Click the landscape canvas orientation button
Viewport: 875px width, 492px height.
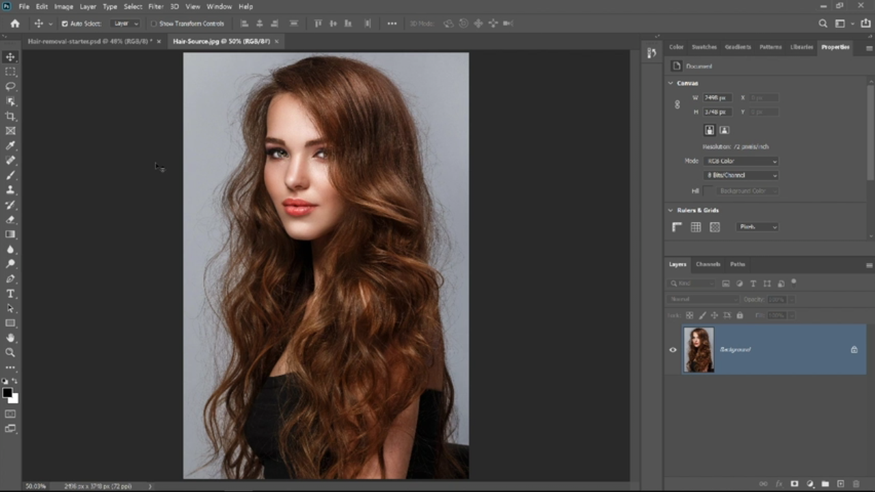[725, 130]
